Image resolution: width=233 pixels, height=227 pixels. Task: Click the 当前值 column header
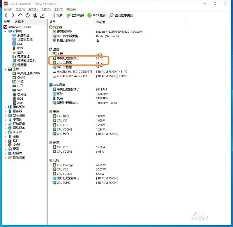101,22
